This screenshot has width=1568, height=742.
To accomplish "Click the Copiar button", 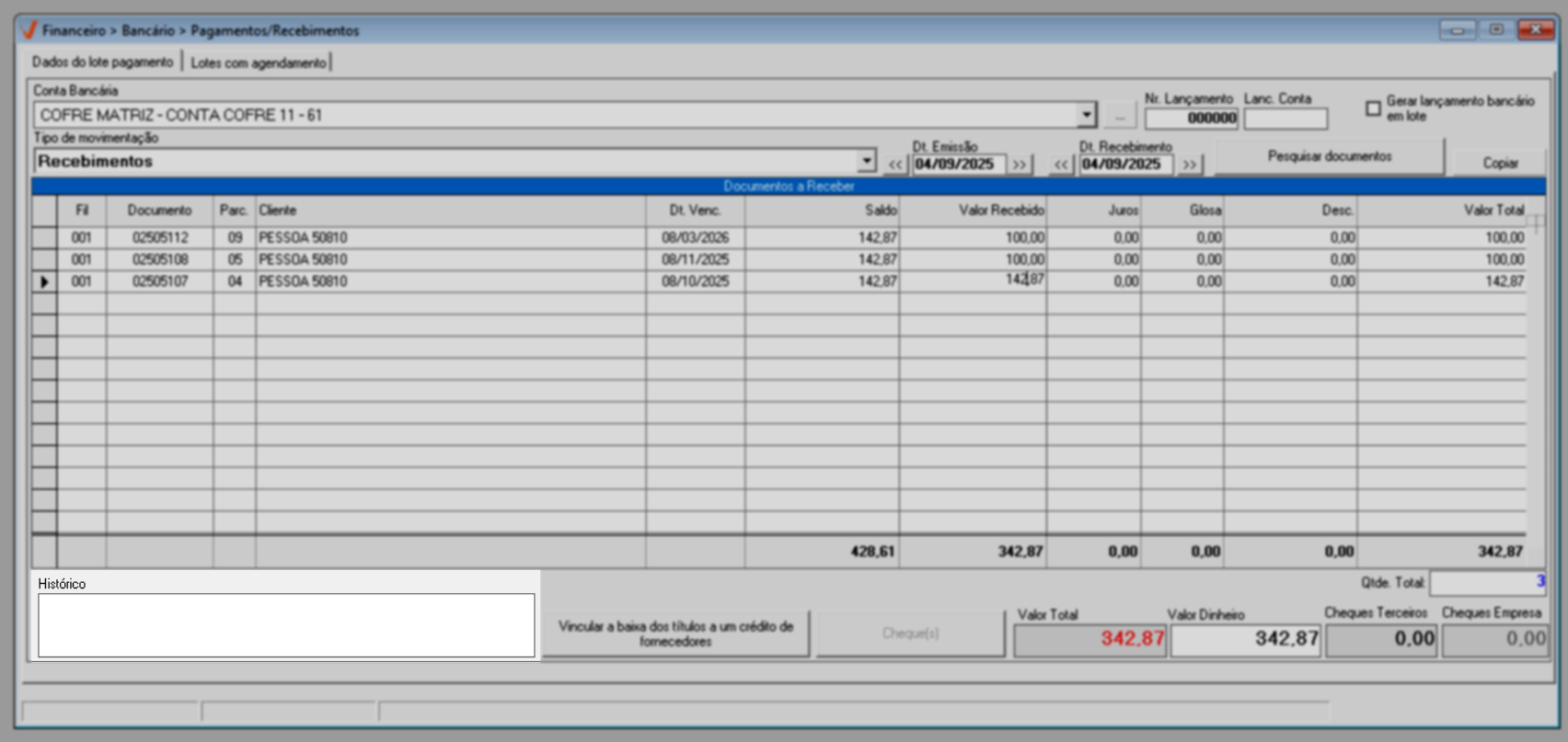I will click(x=1499, y=163).
